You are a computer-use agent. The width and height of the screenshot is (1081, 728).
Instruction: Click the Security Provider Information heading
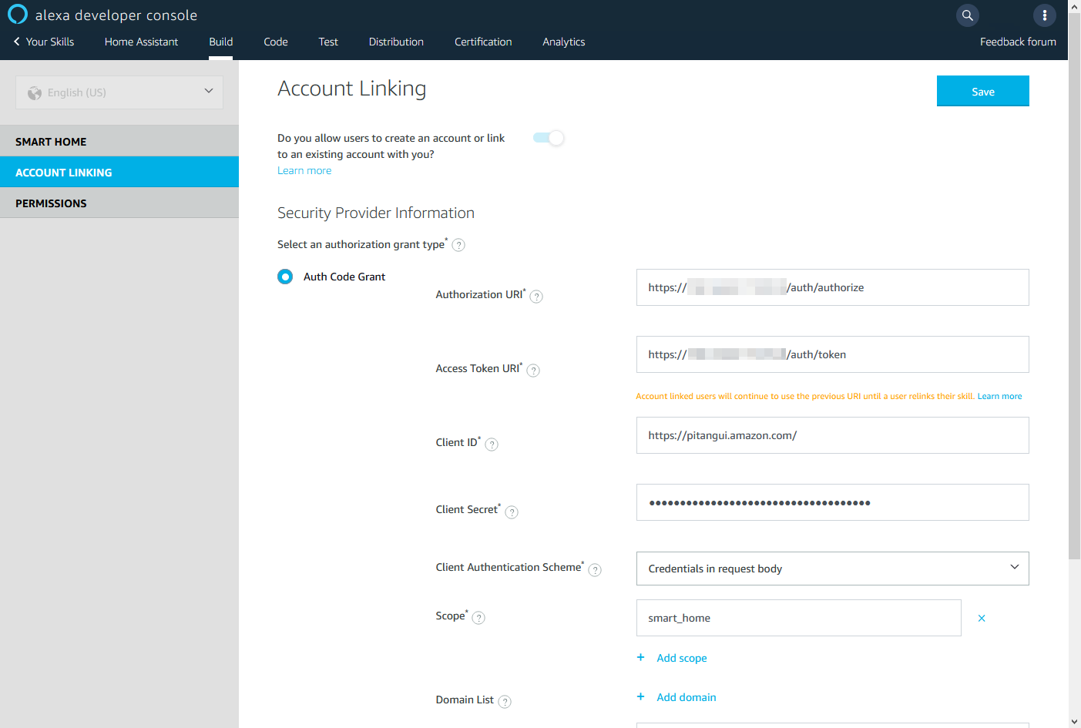click(x=376, y=213)
